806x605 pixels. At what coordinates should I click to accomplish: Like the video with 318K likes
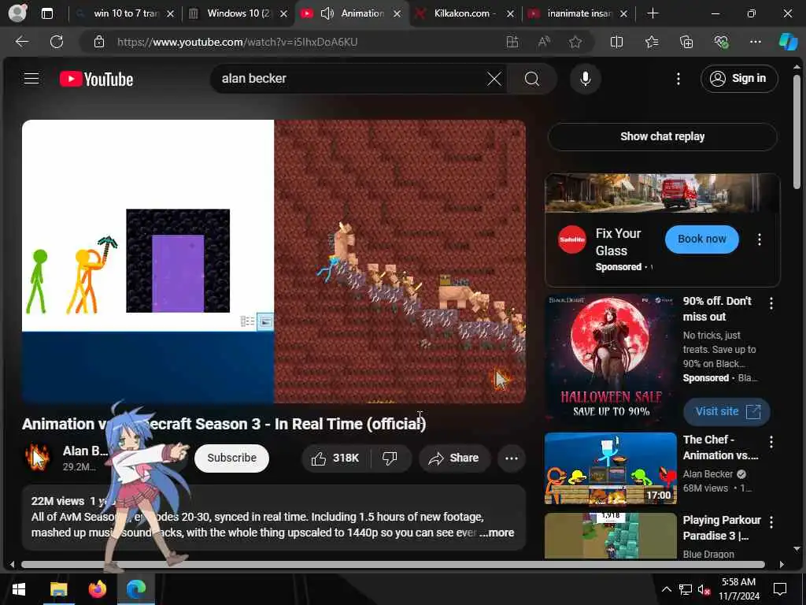click(x=335, y=458)
